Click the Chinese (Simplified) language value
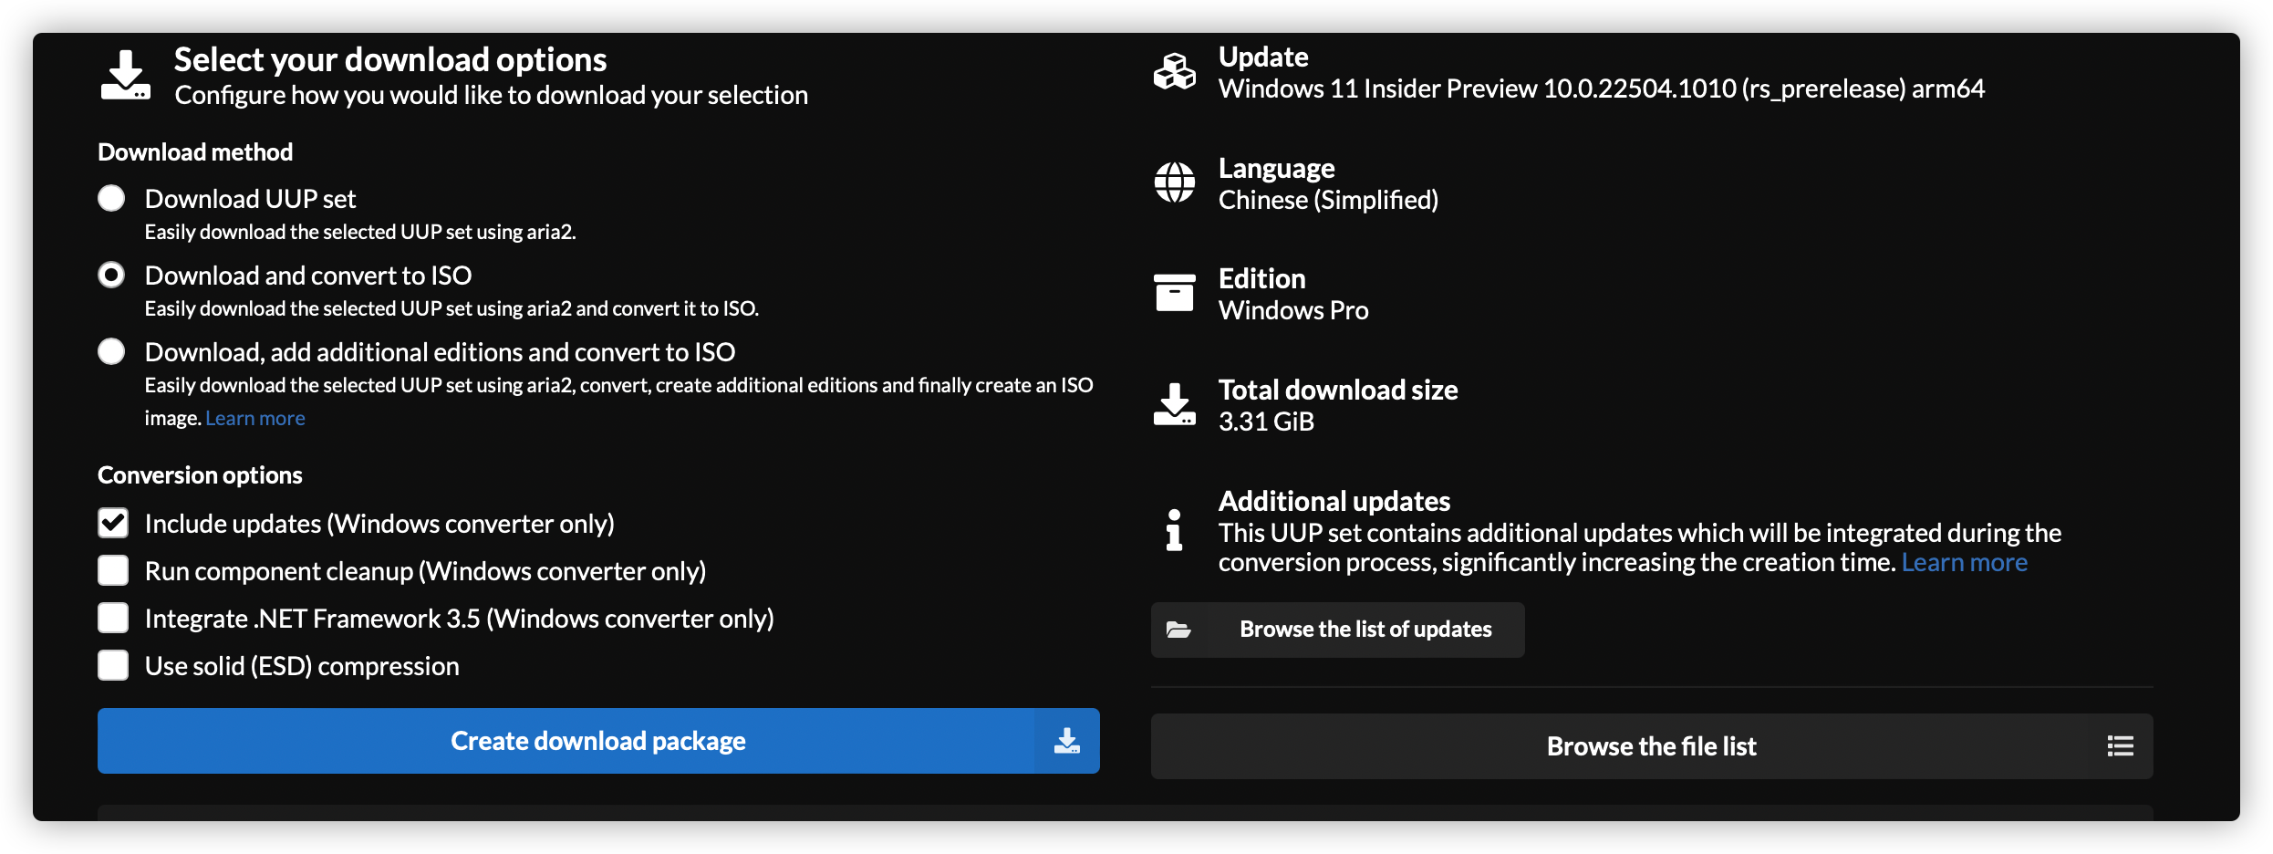 click(1328, 200)
